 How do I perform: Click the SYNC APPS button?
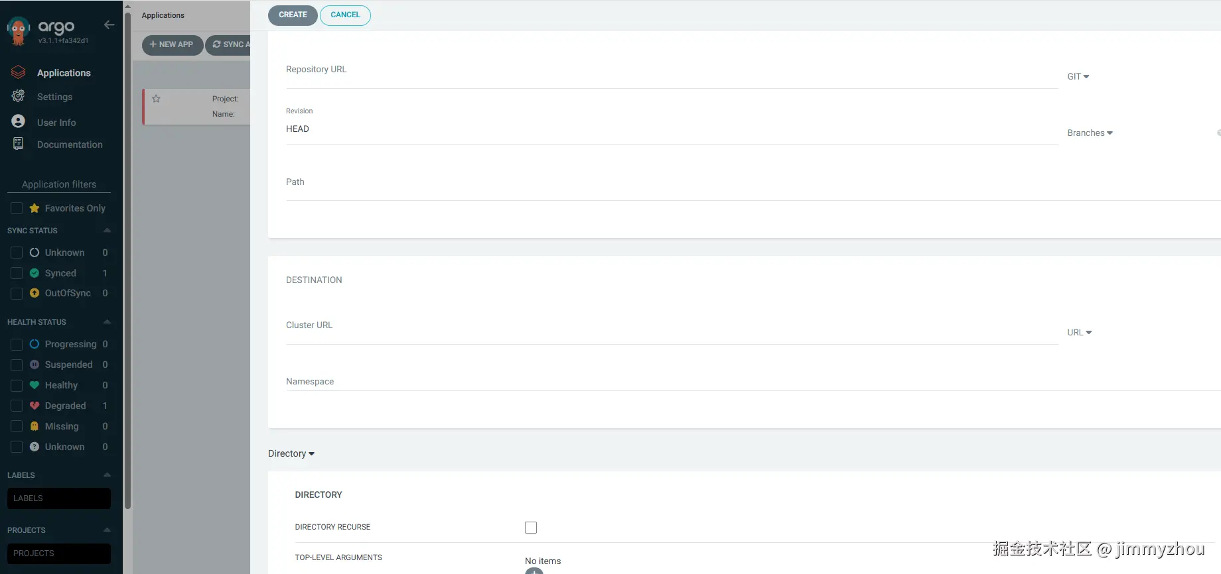click(228, 44)
